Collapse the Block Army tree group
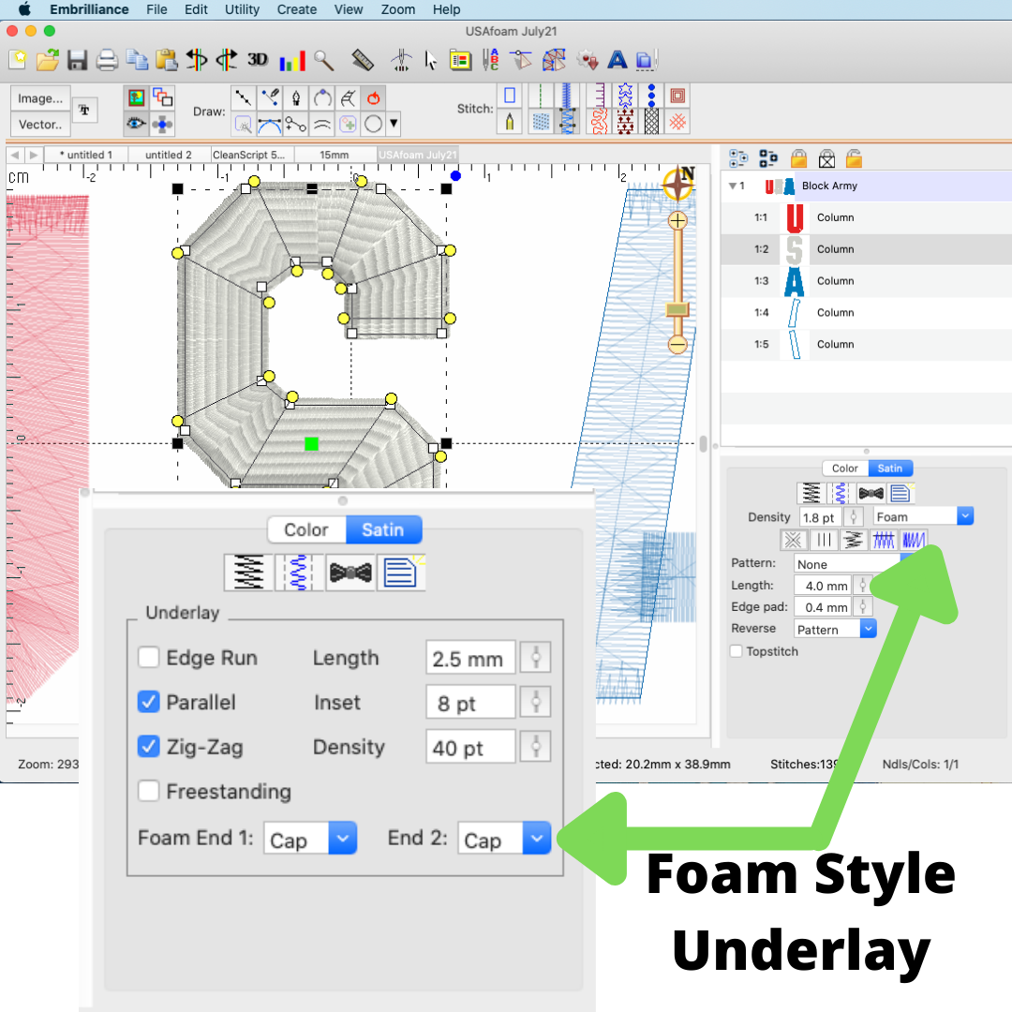Screen dimensions: 1012x1012 733,186
